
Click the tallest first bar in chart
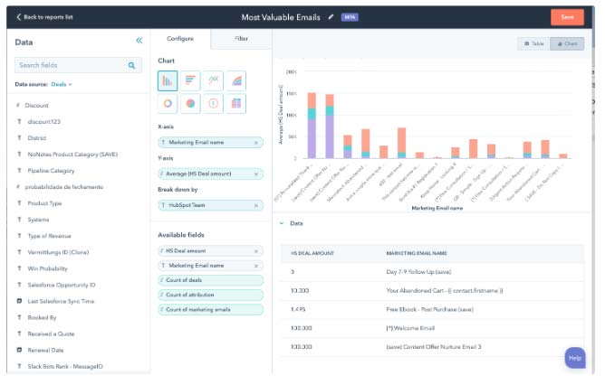pyautogui.click(x=312, y=126)
